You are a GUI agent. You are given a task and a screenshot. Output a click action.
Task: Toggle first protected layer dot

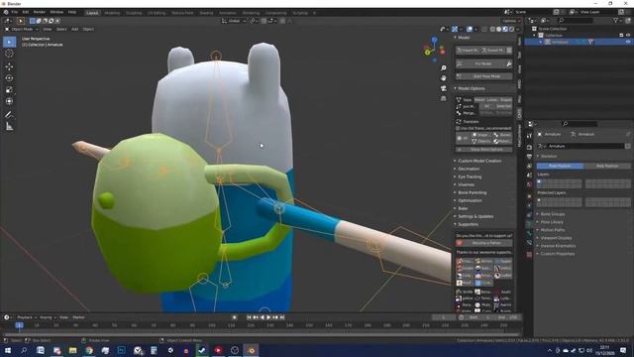539,200
